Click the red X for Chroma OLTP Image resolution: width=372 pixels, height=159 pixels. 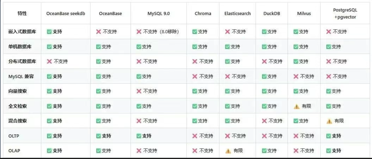tap(195, 136)
